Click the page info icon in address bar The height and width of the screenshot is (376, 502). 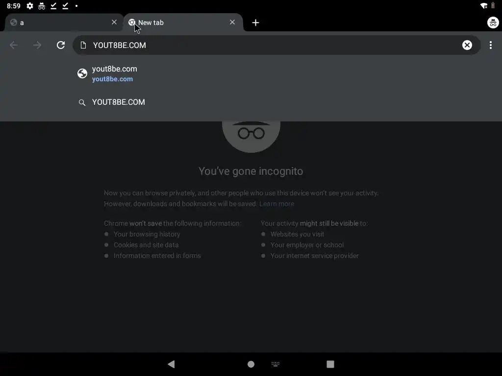tap(83, 45)
